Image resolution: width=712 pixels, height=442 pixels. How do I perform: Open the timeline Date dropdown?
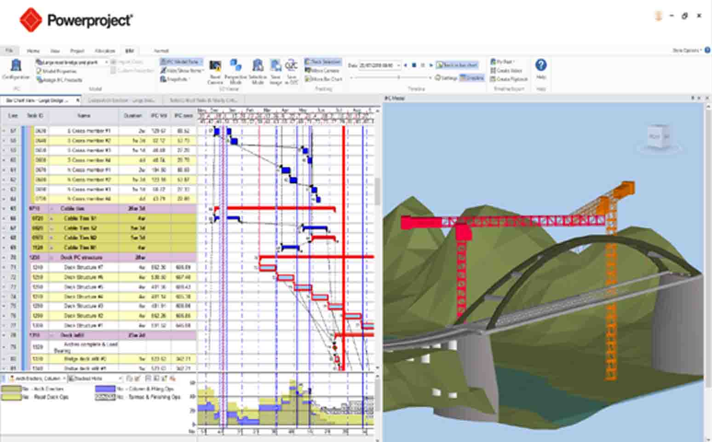pos(398,65)
